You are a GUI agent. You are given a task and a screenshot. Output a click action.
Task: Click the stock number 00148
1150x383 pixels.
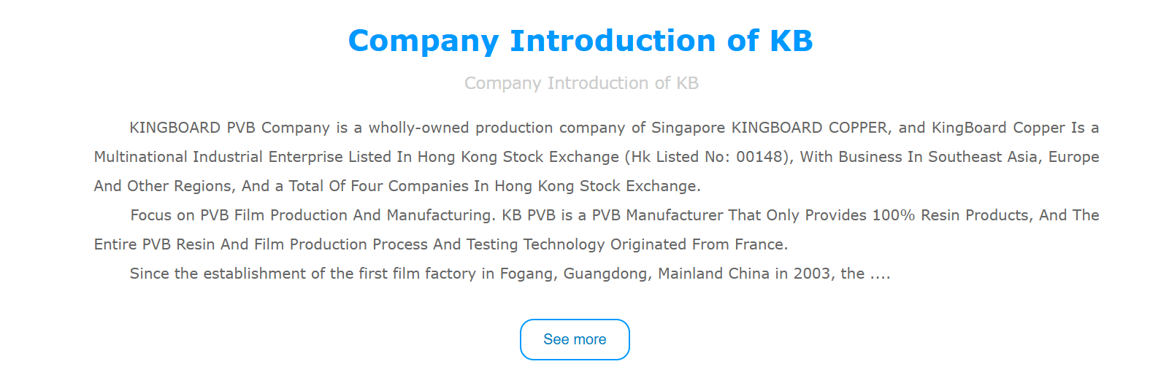click(x=760, y=157)
